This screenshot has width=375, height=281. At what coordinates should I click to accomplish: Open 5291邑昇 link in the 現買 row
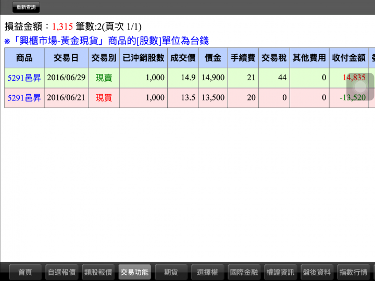pyautogui.click(x=24, y=98)
